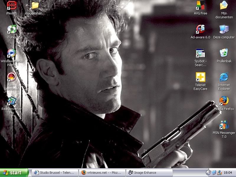
Task: Select the Mozilla Firefox desktop icon
Action: pos(224,101)
